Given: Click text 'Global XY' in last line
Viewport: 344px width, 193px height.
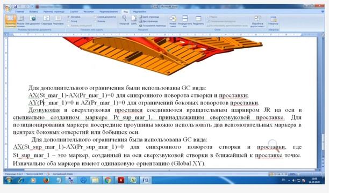Looking at the screenshot, I should pos(188,163).
